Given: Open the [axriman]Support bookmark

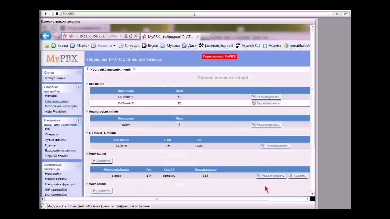Looking at the screenshot, I should click(216, 46).
